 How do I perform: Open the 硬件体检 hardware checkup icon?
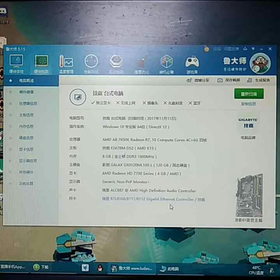point(16,64)
